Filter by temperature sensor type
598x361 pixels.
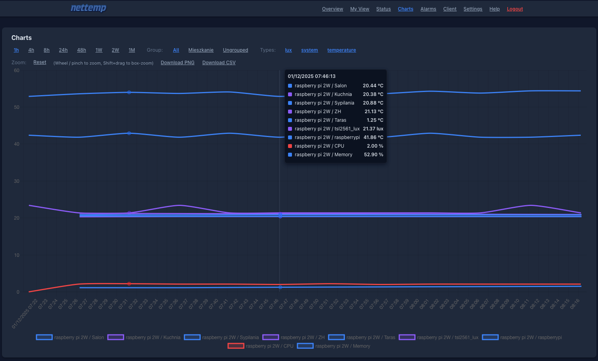click(341, 50)
